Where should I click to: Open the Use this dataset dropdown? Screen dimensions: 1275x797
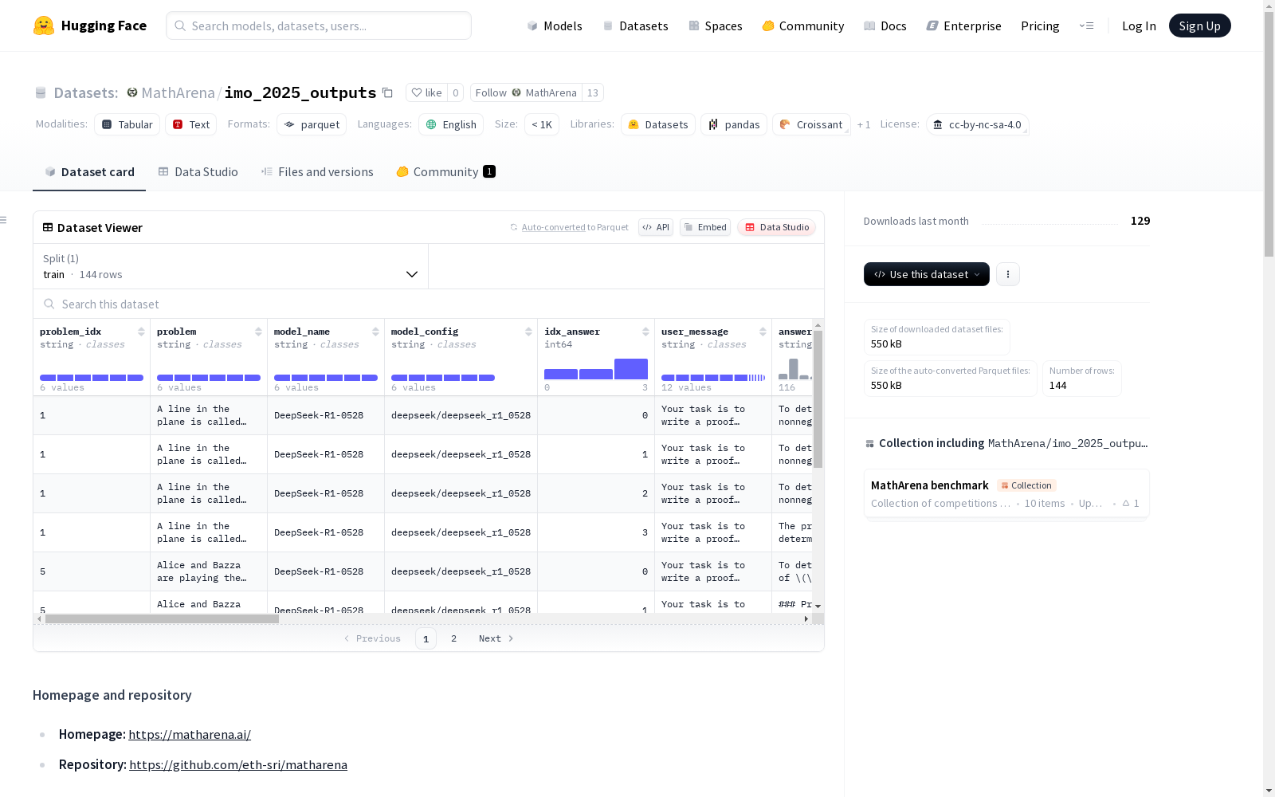[x=927, y=274]
